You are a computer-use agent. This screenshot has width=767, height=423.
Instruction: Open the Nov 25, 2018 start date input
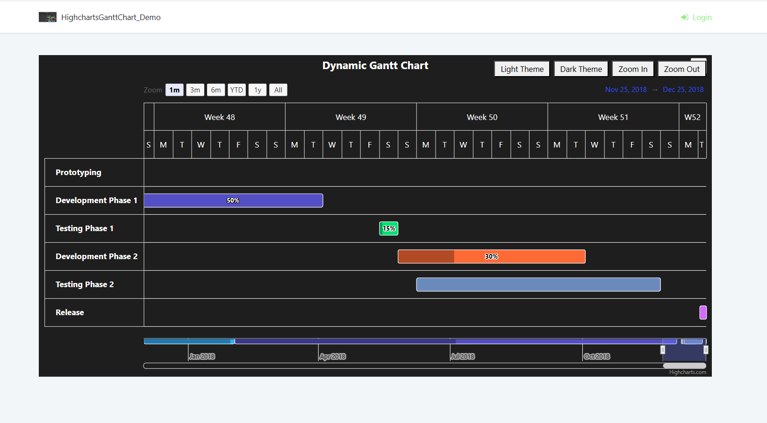click(626, 89)
